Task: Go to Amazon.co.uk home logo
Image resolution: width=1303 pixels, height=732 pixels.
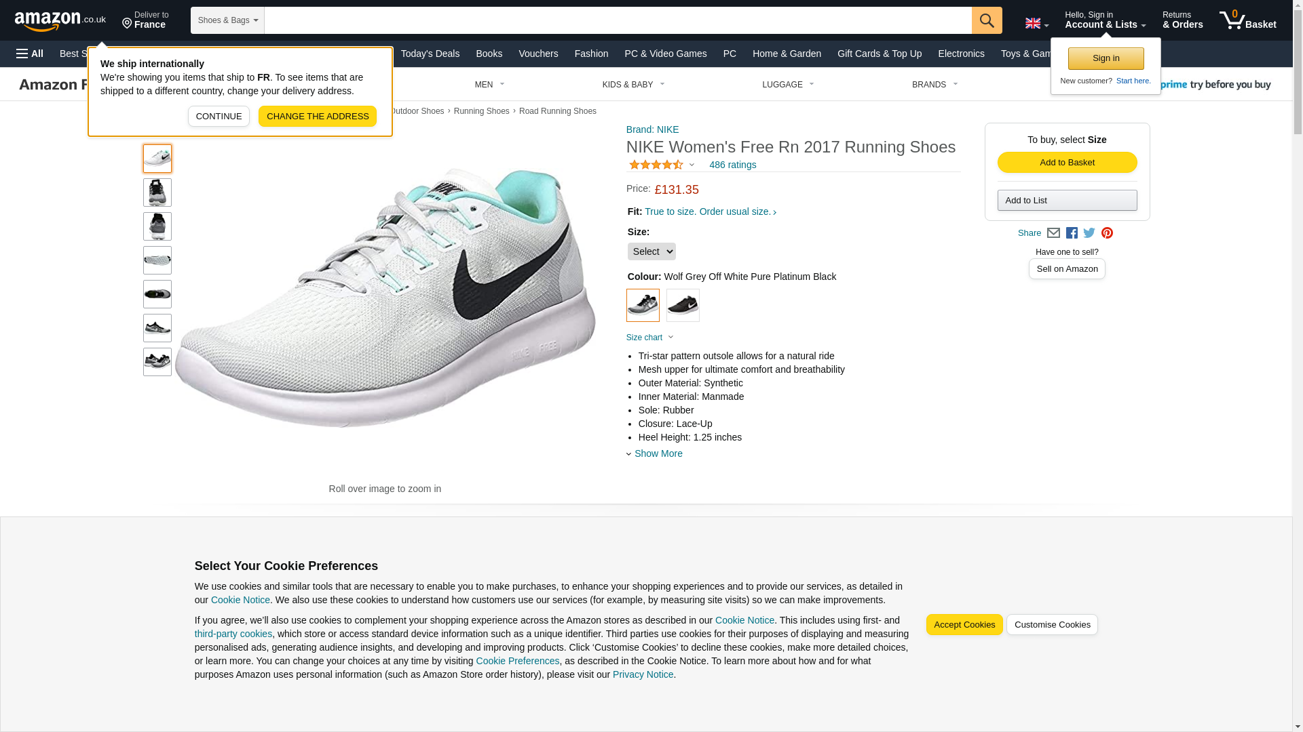Action: (60, 20)
